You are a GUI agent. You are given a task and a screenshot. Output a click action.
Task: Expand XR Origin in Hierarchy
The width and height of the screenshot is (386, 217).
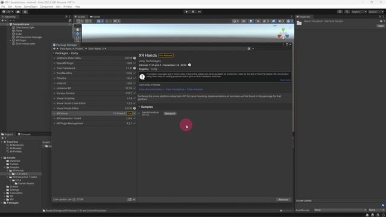coord(11,40)
